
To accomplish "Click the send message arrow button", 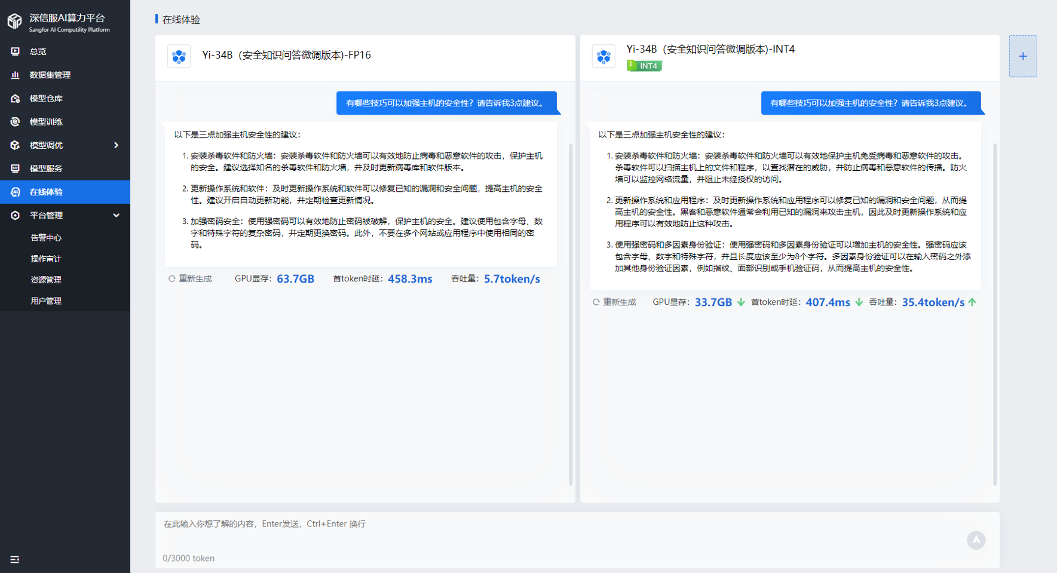I will tap(976, 540).
